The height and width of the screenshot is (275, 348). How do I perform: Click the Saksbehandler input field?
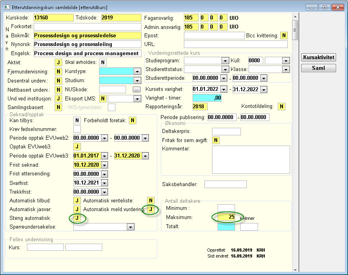pos(226,185)
